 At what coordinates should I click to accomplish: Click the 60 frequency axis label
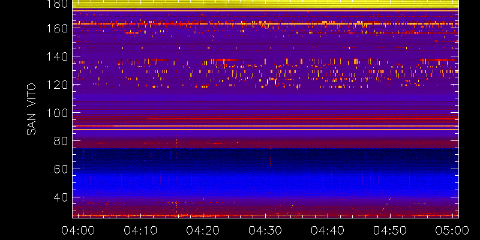[61, 169]
